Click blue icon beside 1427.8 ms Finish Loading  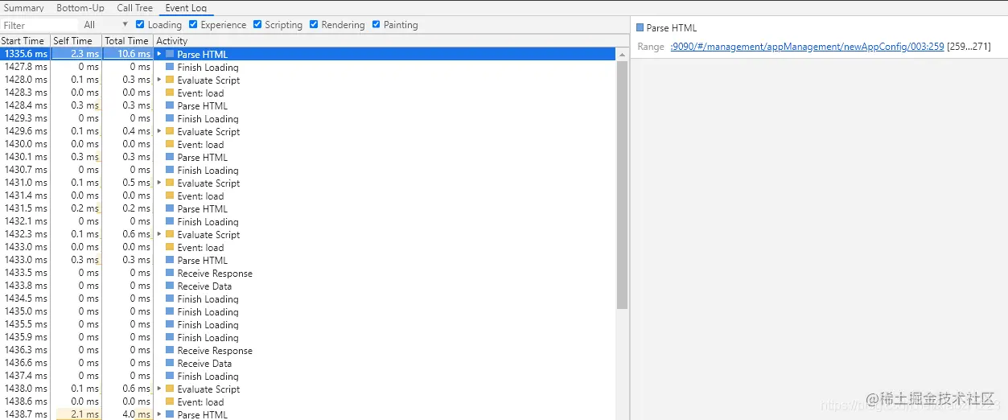pos(170,67)
